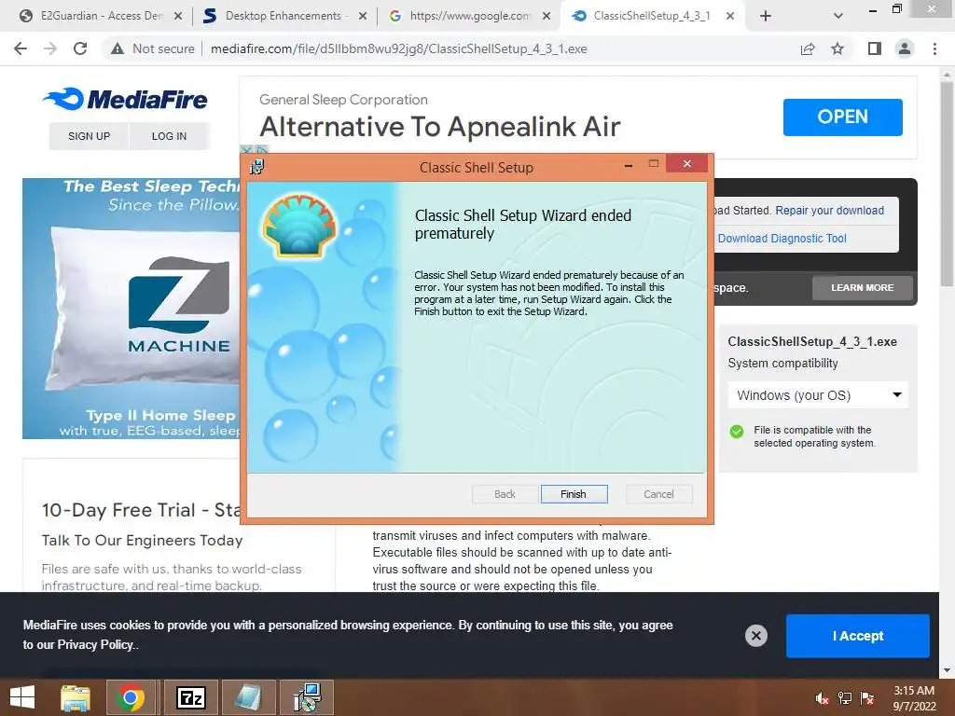Click the notepad taskbar icon
955x716 pixels.
(x=248, y=697)
